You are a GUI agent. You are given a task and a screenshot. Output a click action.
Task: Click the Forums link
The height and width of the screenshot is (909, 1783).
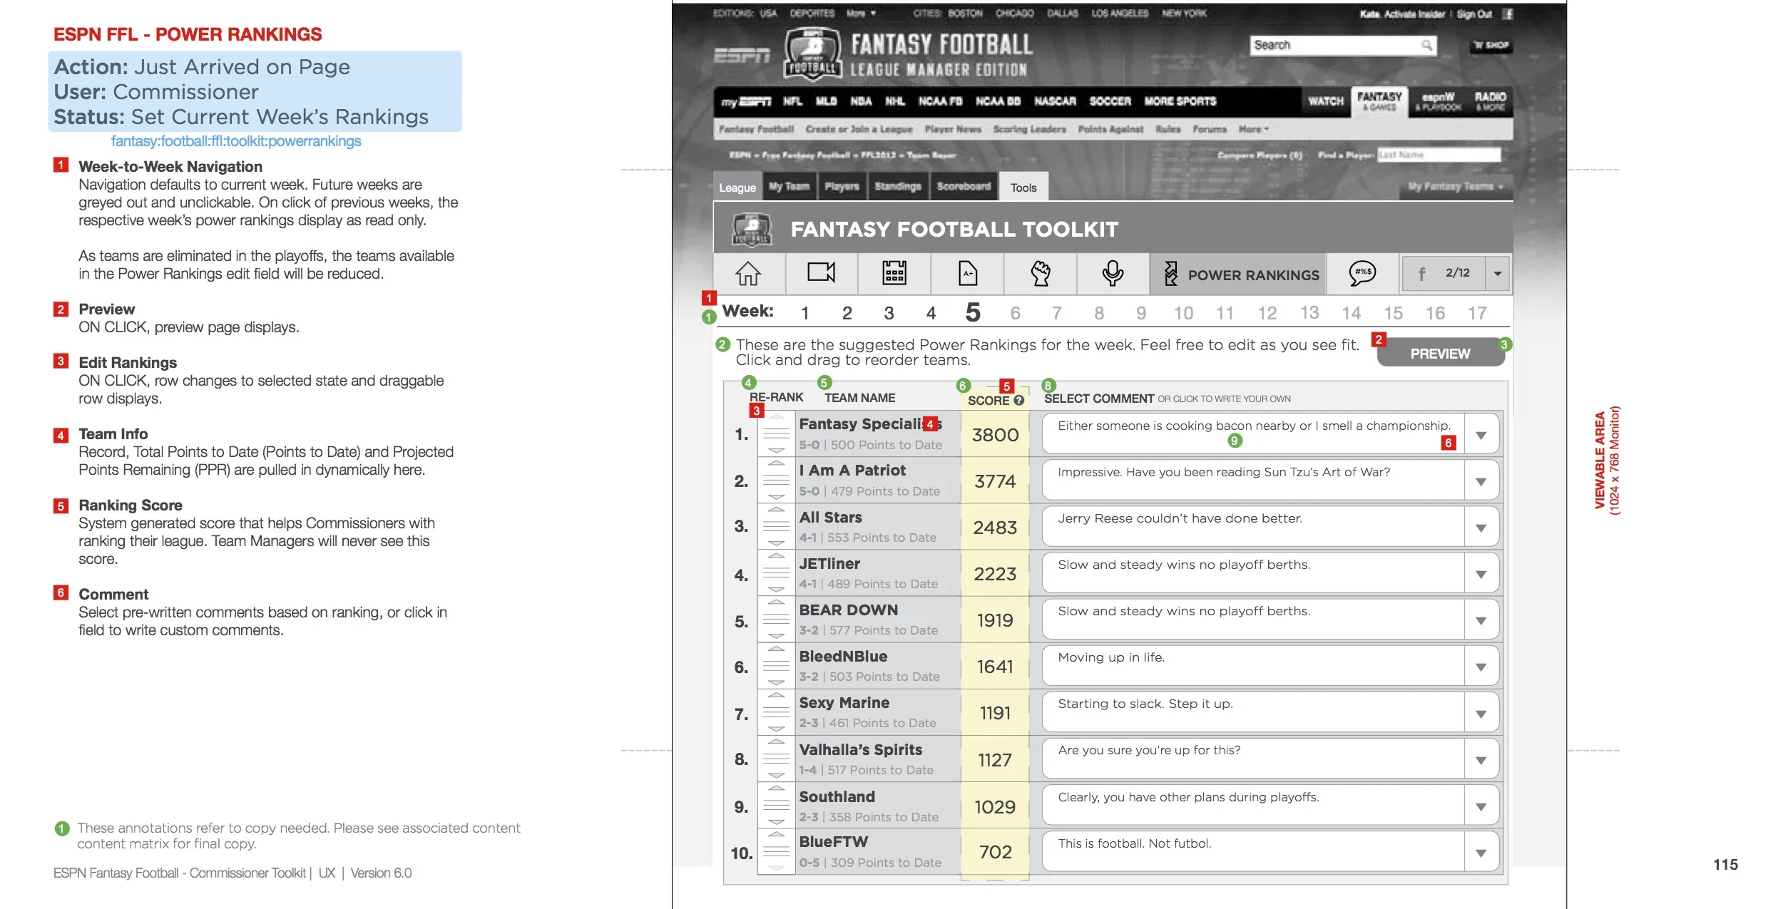[1210, 129]
